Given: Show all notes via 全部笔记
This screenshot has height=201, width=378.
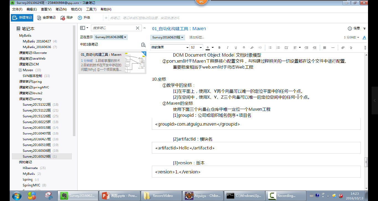Looking at the screenshot, I should [46, 18].
